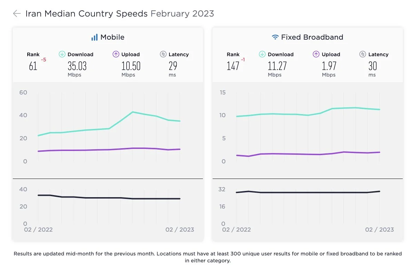Viewport: 410px width, 273px height.
Task: Click the Fixed Broadband latency icon
Action: [363, 54]
